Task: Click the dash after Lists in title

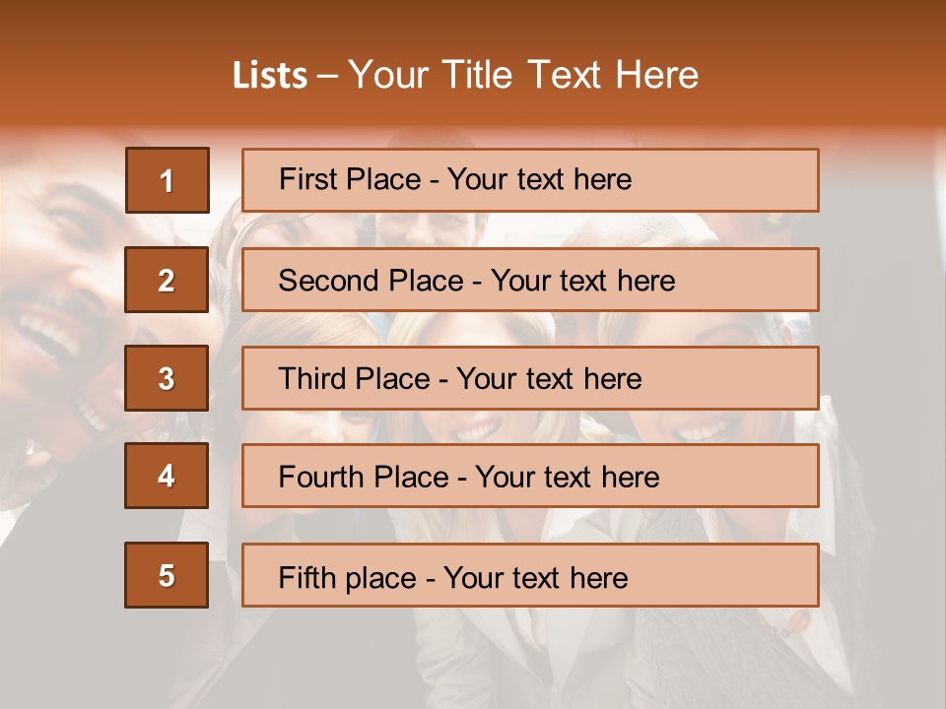Action: (x=327, y=76)
